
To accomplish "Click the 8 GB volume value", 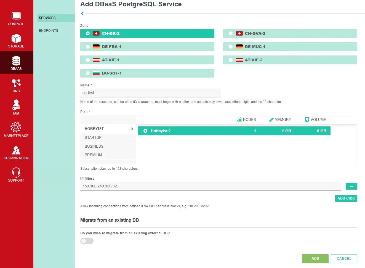I will [x=322, y=131].
